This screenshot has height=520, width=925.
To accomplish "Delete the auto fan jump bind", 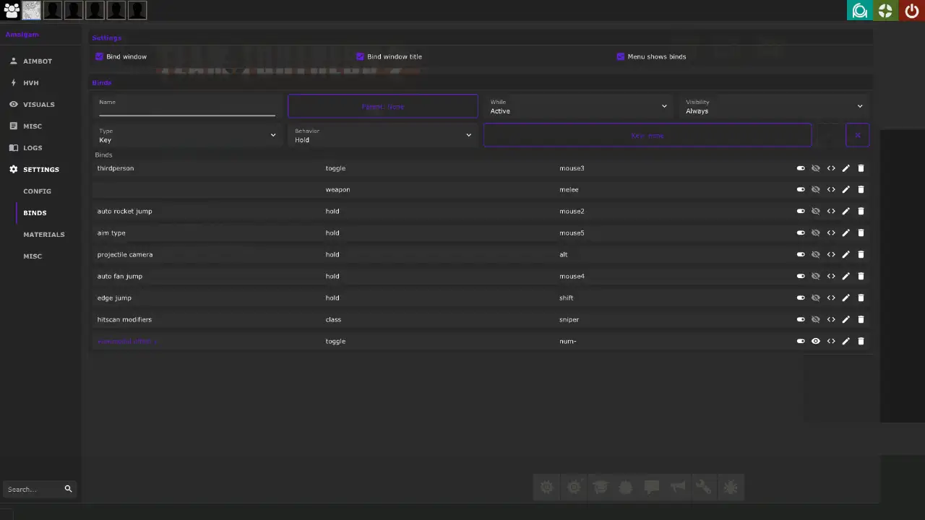I will click(861, 277).
